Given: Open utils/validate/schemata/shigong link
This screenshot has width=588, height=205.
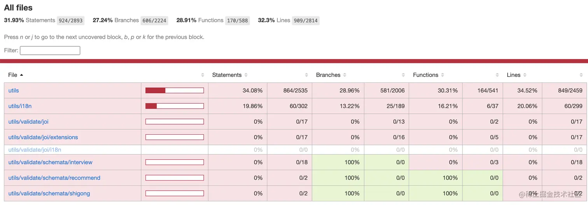Looking at the screenshot, I should pos(49,193).
